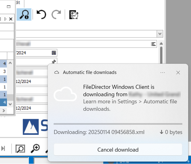
Task: Click the blue mountain logo image
Action: click(x=31, y=127)
